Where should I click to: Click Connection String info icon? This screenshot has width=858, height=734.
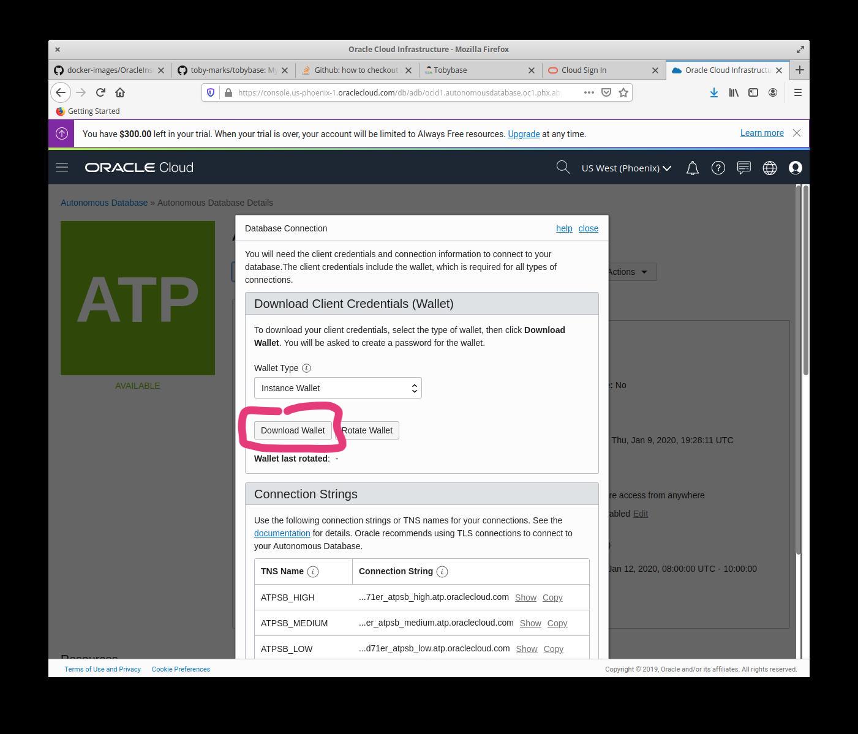click(x=442, y=571)
